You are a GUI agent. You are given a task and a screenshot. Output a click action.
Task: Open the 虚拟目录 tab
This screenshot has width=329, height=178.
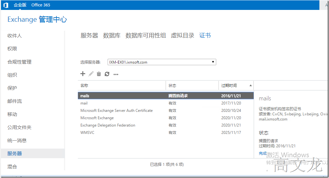point(183,35)
